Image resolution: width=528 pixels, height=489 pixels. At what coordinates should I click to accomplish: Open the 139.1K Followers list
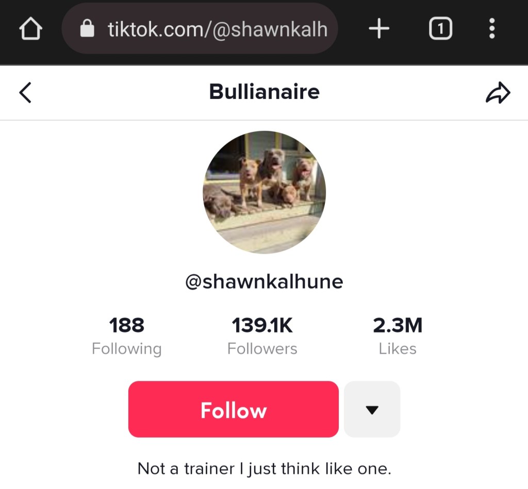pyautogui.click(x=262, y=335)
